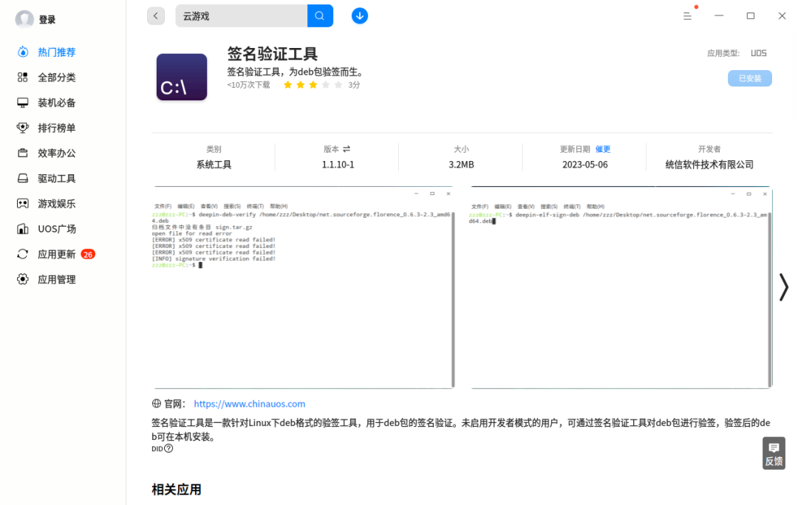
Task: Click the <10万次下载 download count
Action: tap(248, 85)
